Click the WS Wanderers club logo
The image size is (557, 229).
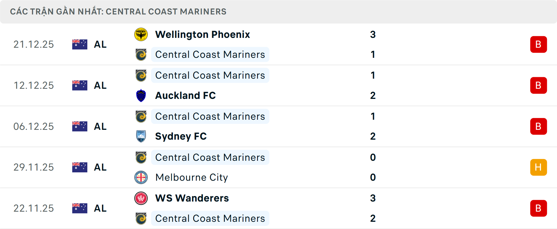(141, 198)
